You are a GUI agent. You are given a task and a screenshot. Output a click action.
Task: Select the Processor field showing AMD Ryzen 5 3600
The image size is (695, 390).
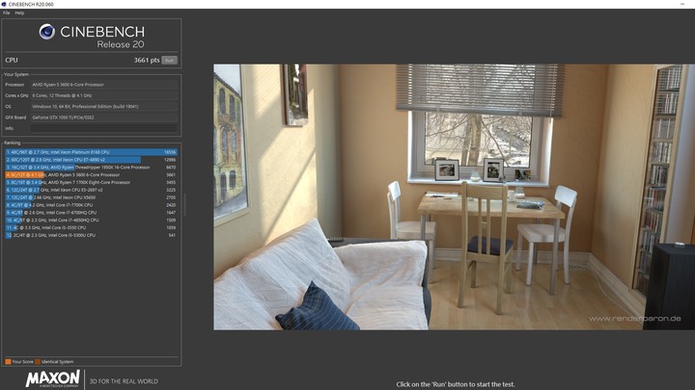click(x=104, y=85)
